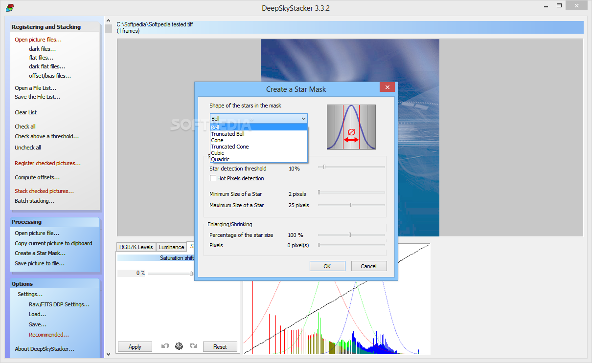The height and width of the screenshot is (363, 592).
Task: Click Clear List
Action: (x=25, y=112)
